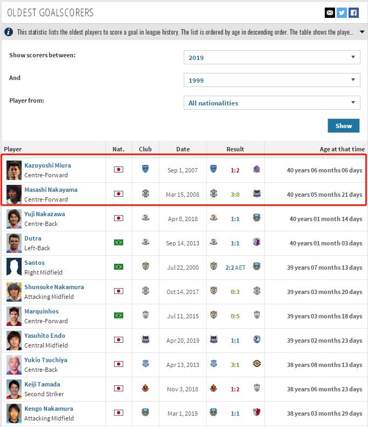
Task: Sort by Club column header
Action: coord(145,149)
